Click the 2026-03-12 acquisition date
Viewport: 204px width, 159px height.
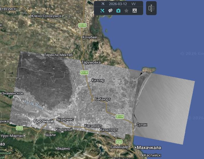coord(118,4)
